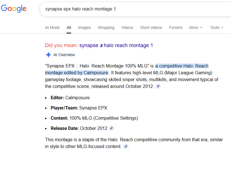Click the 'Player/Team: Synapse EPX' bullet

click(x=79, y=108)
